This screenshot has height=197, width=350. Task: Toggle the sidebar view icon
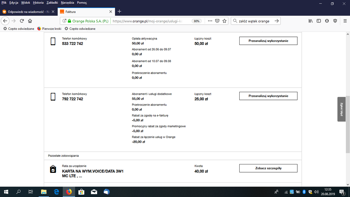click(319, 21)
